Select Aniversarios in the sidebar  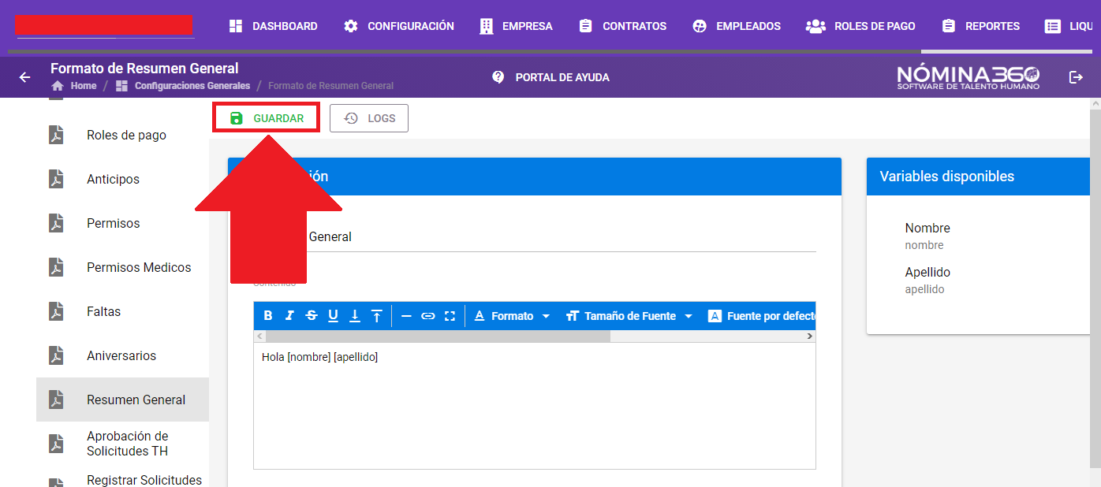(x=122, y=356)
